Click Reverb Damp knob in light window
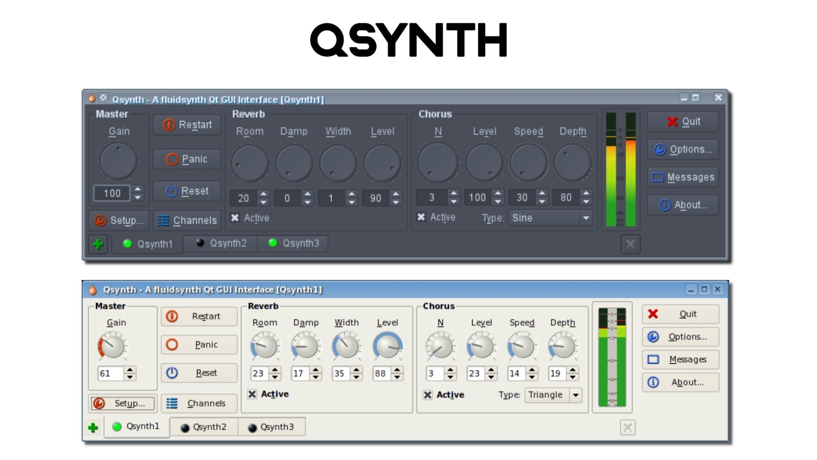Viewport: 817px width, 460px height. click(x=306, y=346)
